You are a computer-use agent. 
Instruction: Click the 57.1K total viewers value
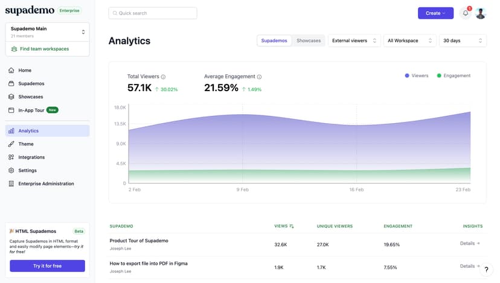[x=139, y=87]
